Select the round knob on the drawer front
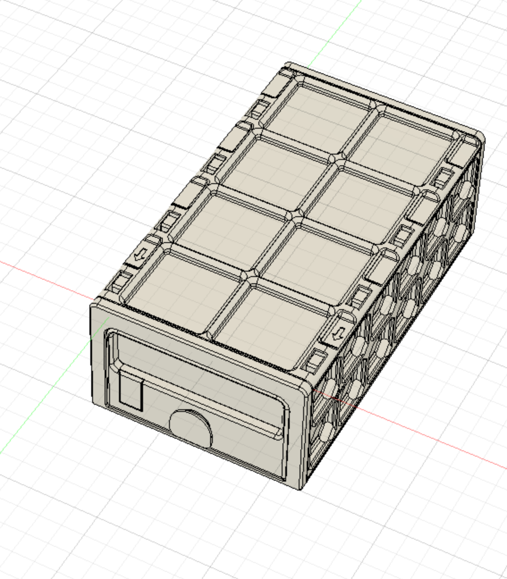 [191, 428]
